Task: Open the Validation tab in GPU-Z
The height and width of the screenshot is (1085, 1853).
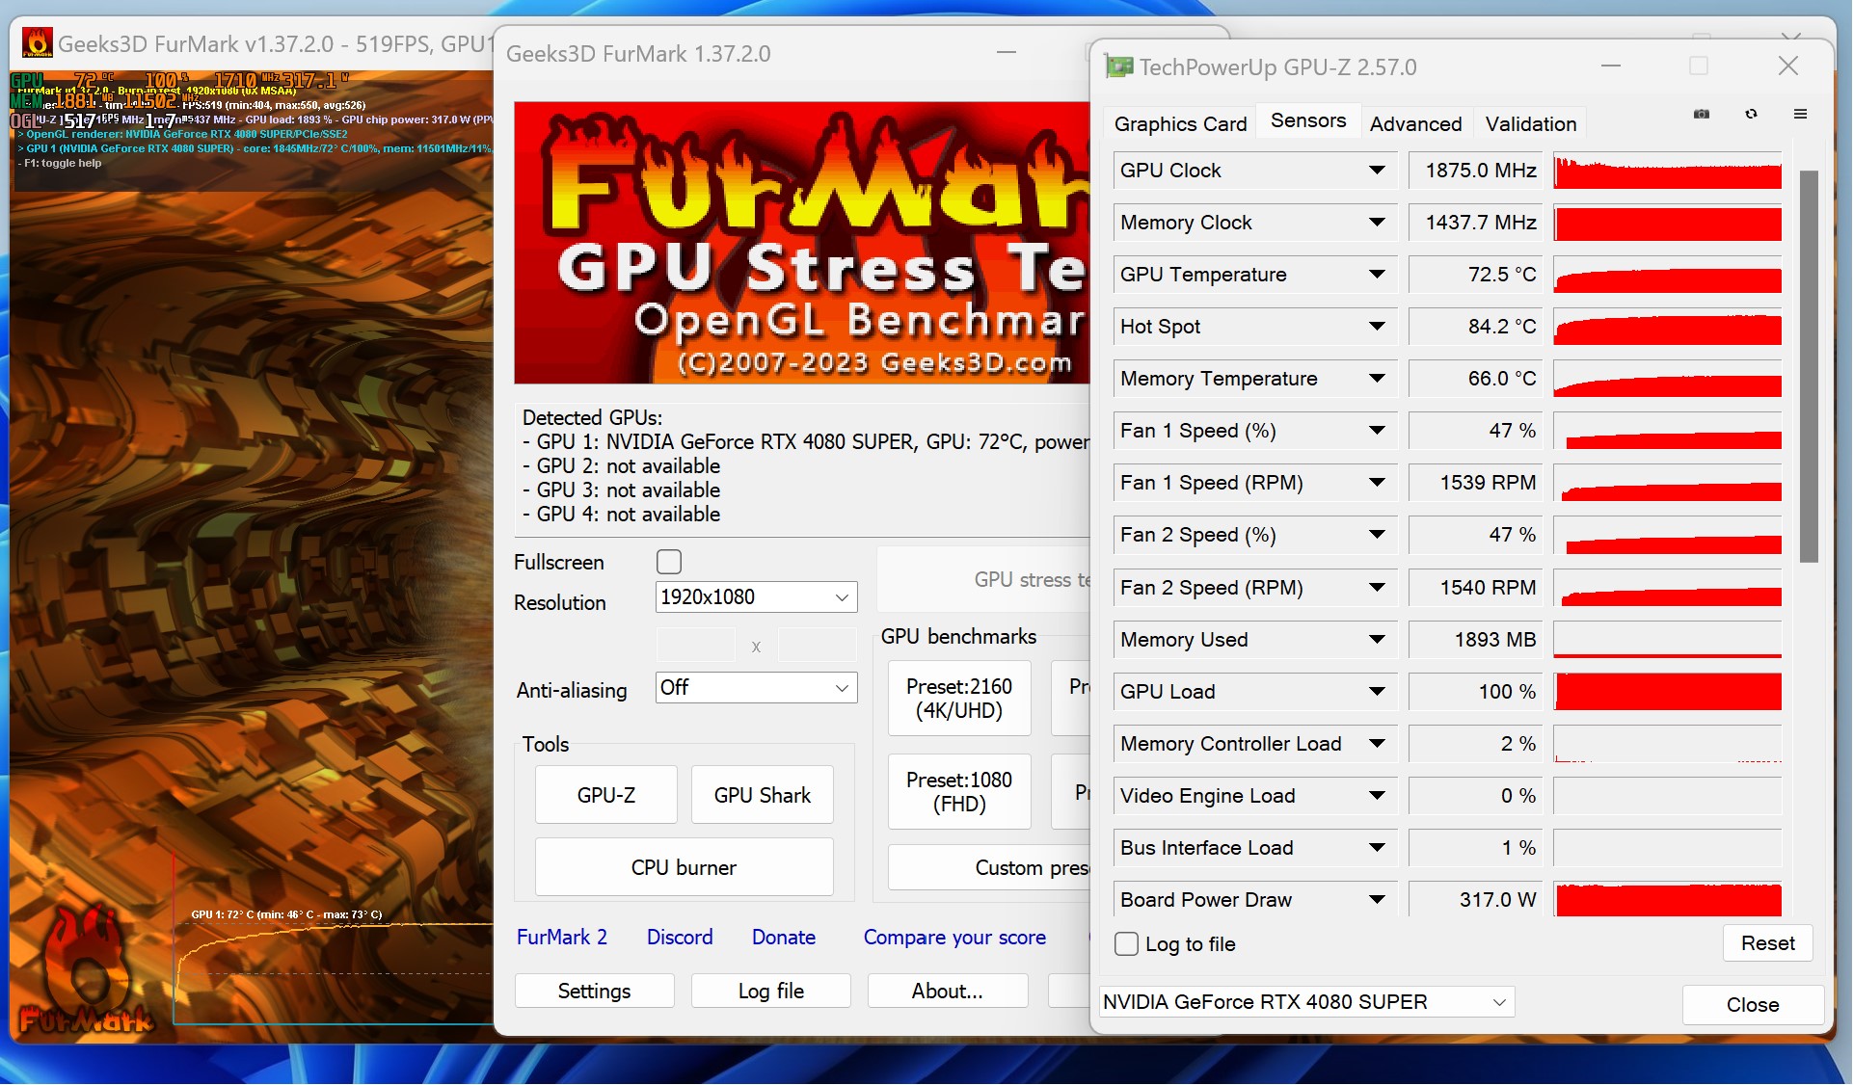Action: click(x=1531, y=123)
